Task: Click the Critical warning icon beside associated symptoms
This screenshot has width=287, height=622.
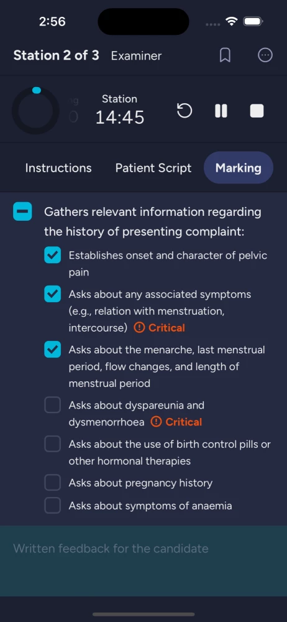Action: tap(139, 328)
